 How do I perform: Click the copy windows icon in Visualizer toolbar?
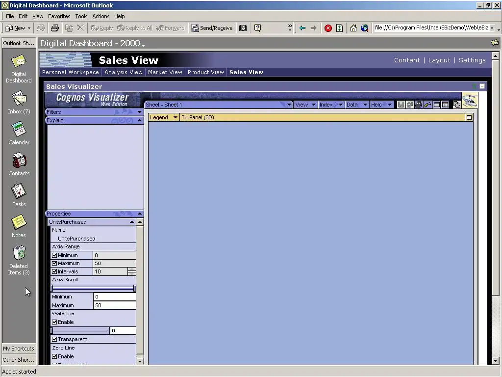tap(410, 105)
